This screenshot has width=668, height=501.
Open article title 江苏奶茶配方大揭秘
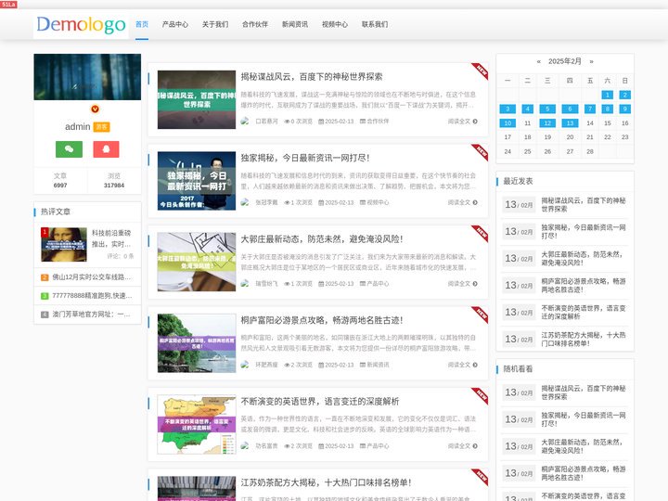[326, 482]
